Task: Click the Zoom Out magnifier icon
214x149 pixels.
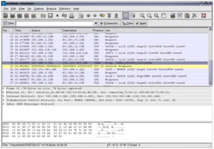Action: (149, 16)
